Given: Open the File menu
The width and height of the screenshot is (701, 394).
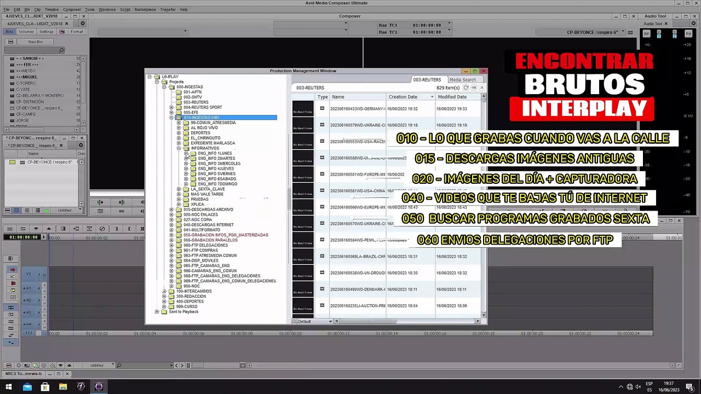Looking at the screenshot, I should (7, 9).
